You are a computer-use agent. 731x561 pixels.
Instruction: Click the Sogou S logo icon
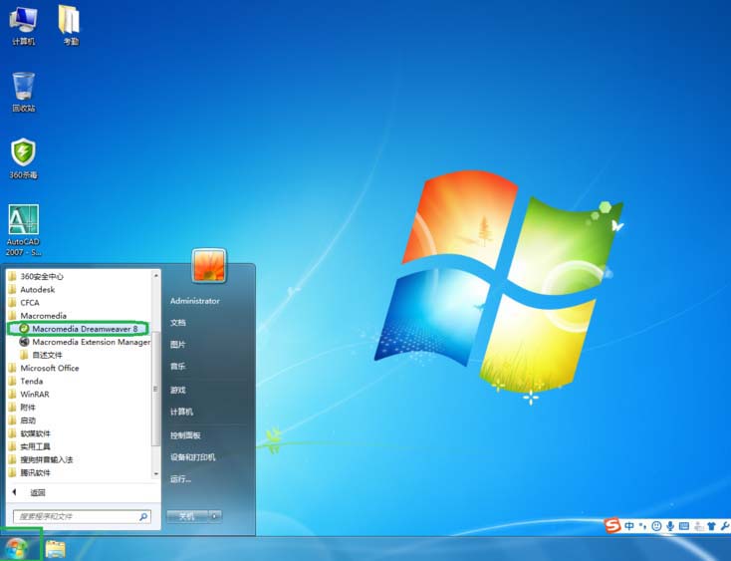pyautogui.click(x=612, y=525)
